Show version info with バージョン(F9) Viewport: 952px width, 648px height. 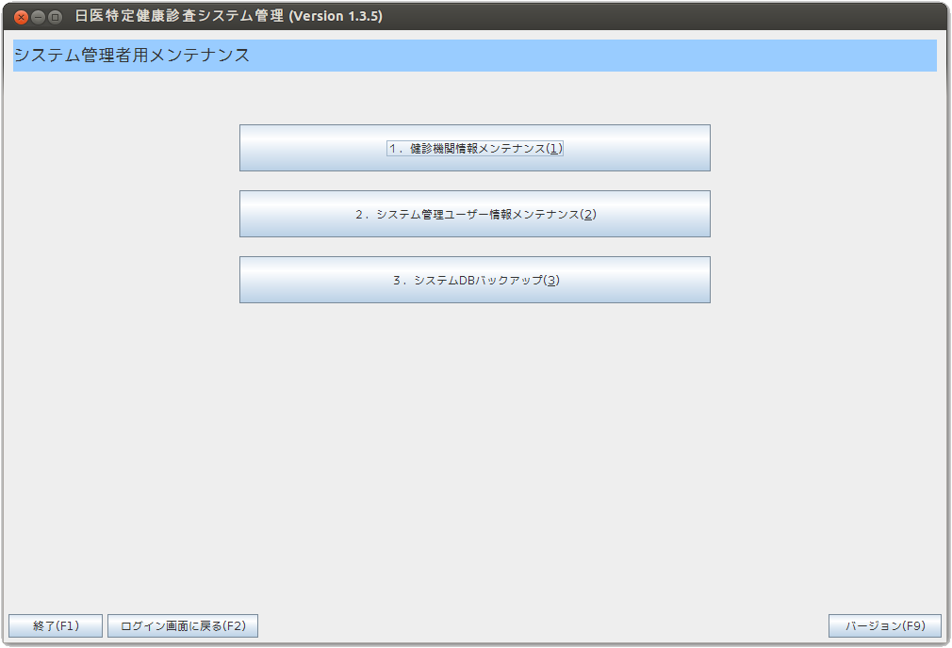[x=885, y=625]
